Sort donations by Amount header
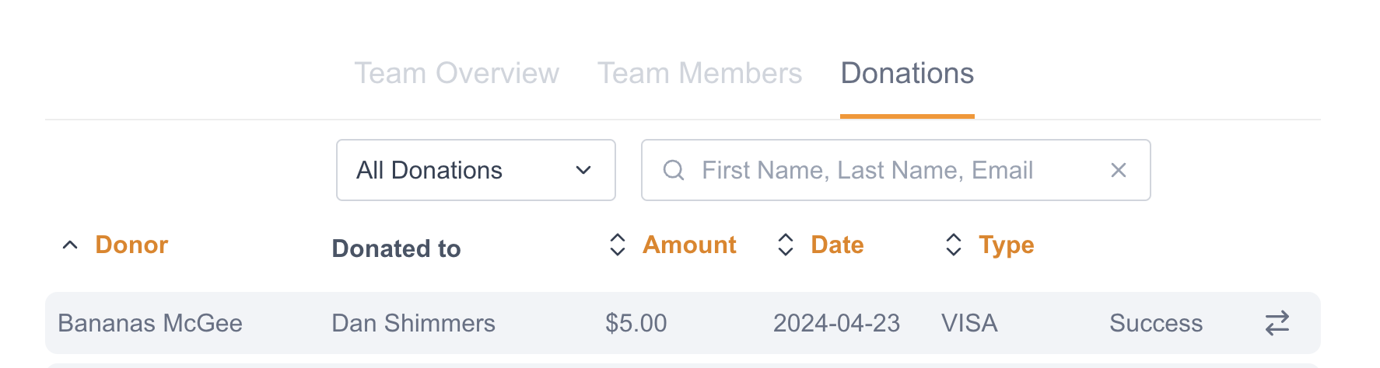The image size is (1380, 368). pyautogui.click(x=689, y=245)
